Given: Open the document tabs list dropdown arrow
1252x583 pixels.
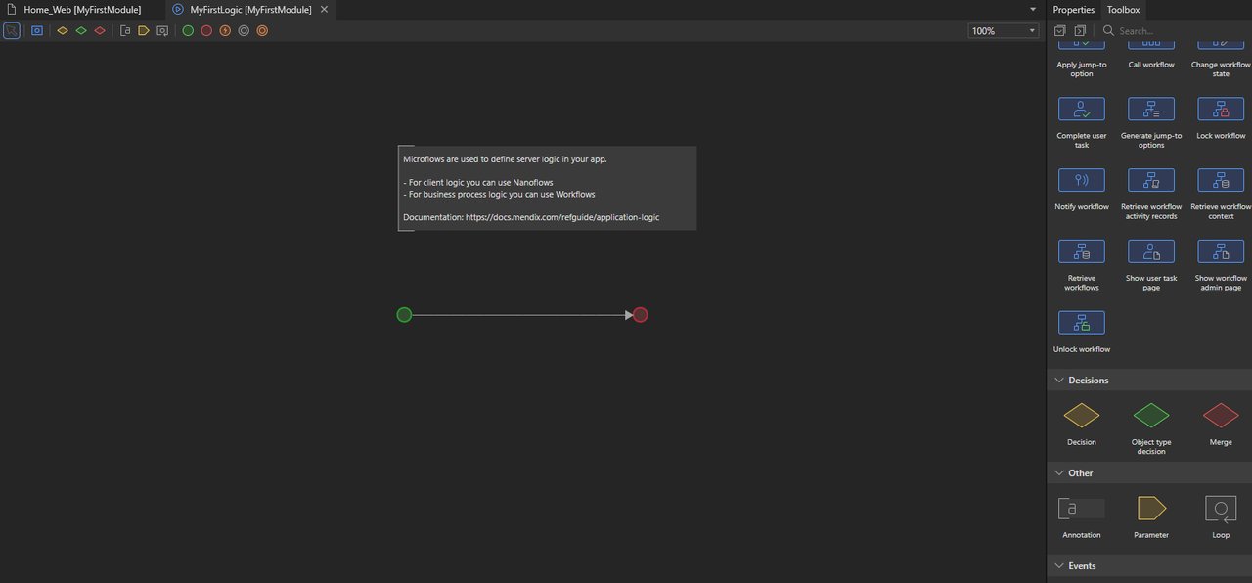Looking at the screenshot, I should coord(1034,9).
